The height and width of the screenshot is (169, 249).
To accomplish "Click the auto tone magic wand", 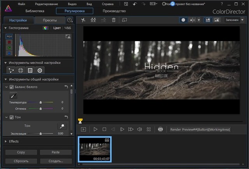I will point(61,126).
